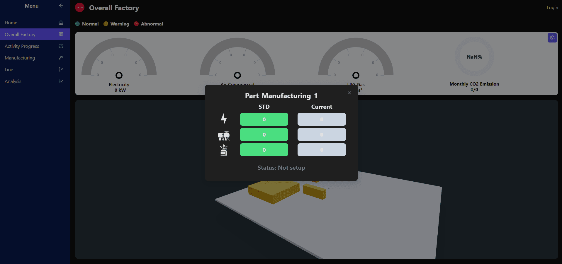Click the electricity Current value box
Viewport: 562px width, 264px height.
(x=322, y=119)
